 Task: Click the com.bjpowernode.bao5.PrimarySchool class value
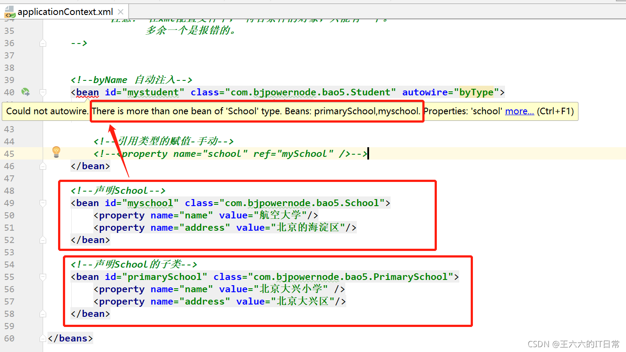(x=351, y=277)
